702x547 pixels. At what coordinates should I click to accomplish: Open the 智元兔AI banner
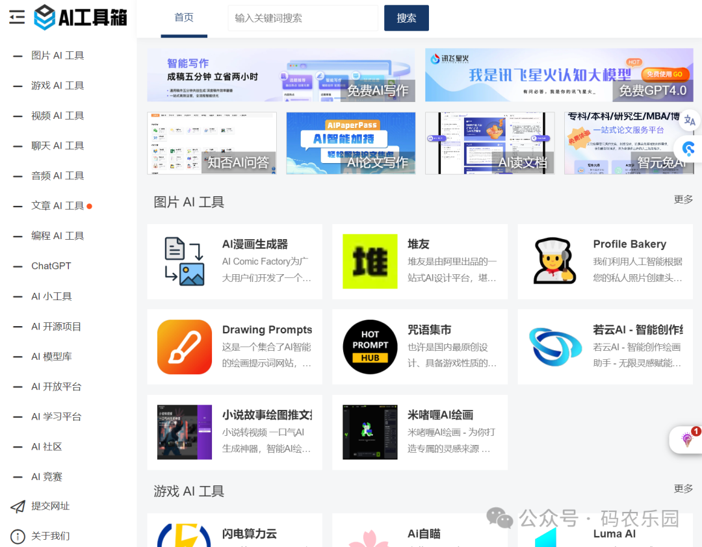click(x=629, y=143)
